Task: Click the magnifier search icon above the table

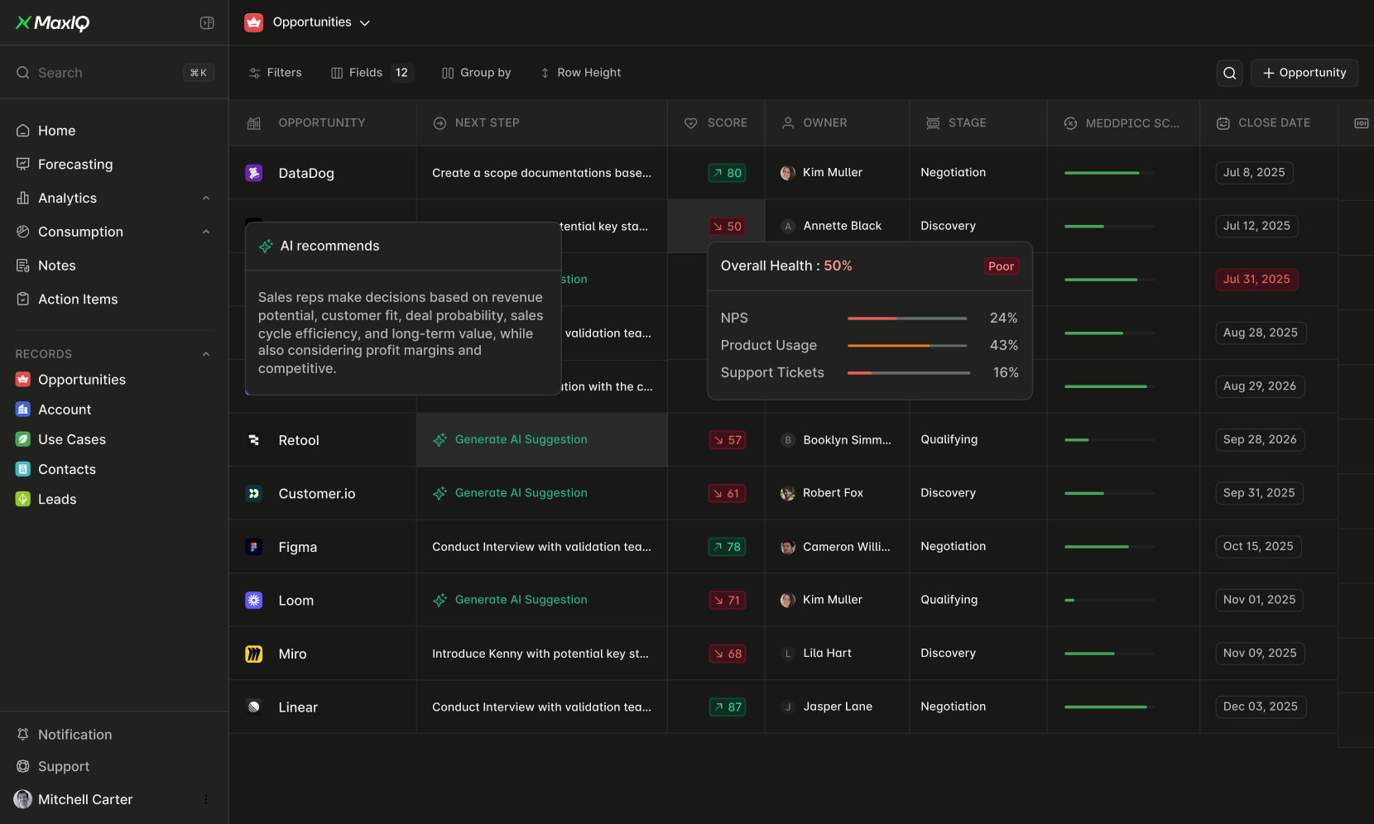Action: pyautogui.click(x=1229, y=73)
